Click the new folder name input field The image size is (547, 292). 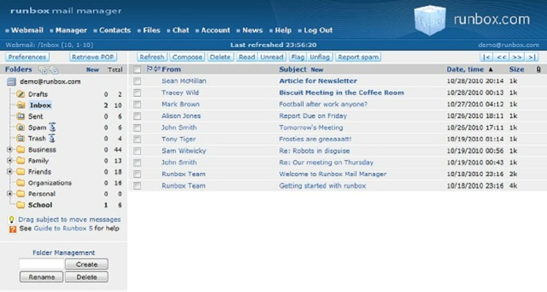[41, 264]
